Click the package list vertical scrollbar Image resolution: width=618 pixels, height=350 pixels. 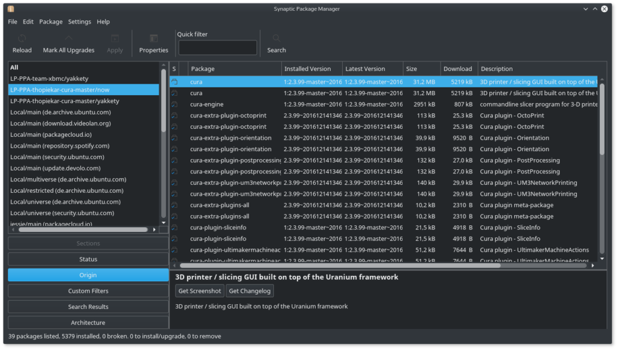click(602, 120)
